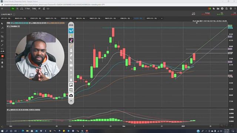This screenshot has height=133, width=237.
Task: Click the symbol entry field showing LI
Action: tap(5, 8)
